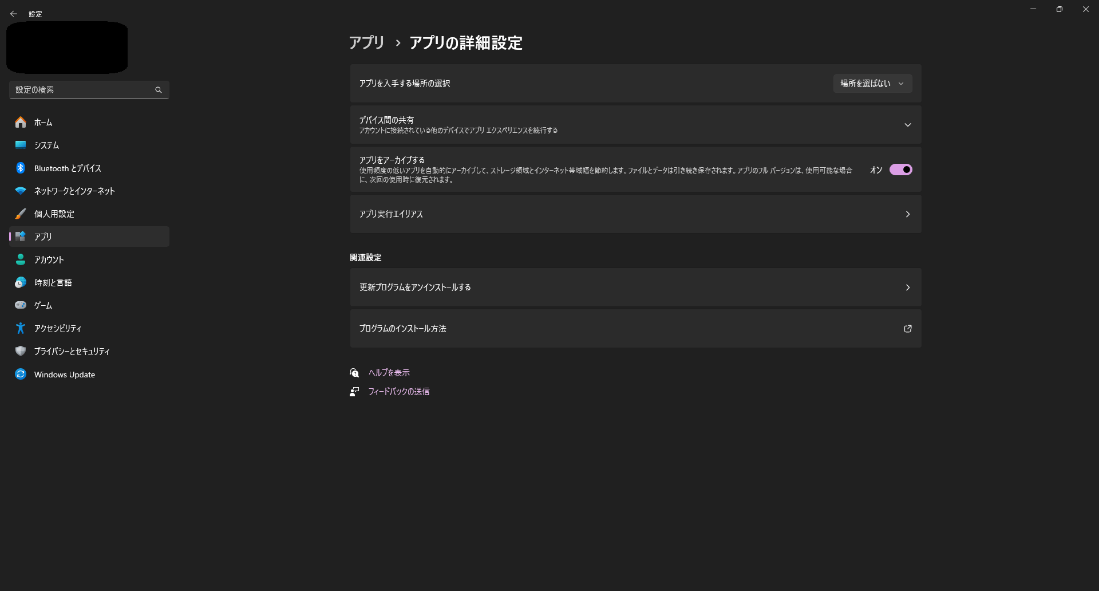1099x591 pixels.
Task: Click the network Wi-Fi icon
Action: (21, 191)
